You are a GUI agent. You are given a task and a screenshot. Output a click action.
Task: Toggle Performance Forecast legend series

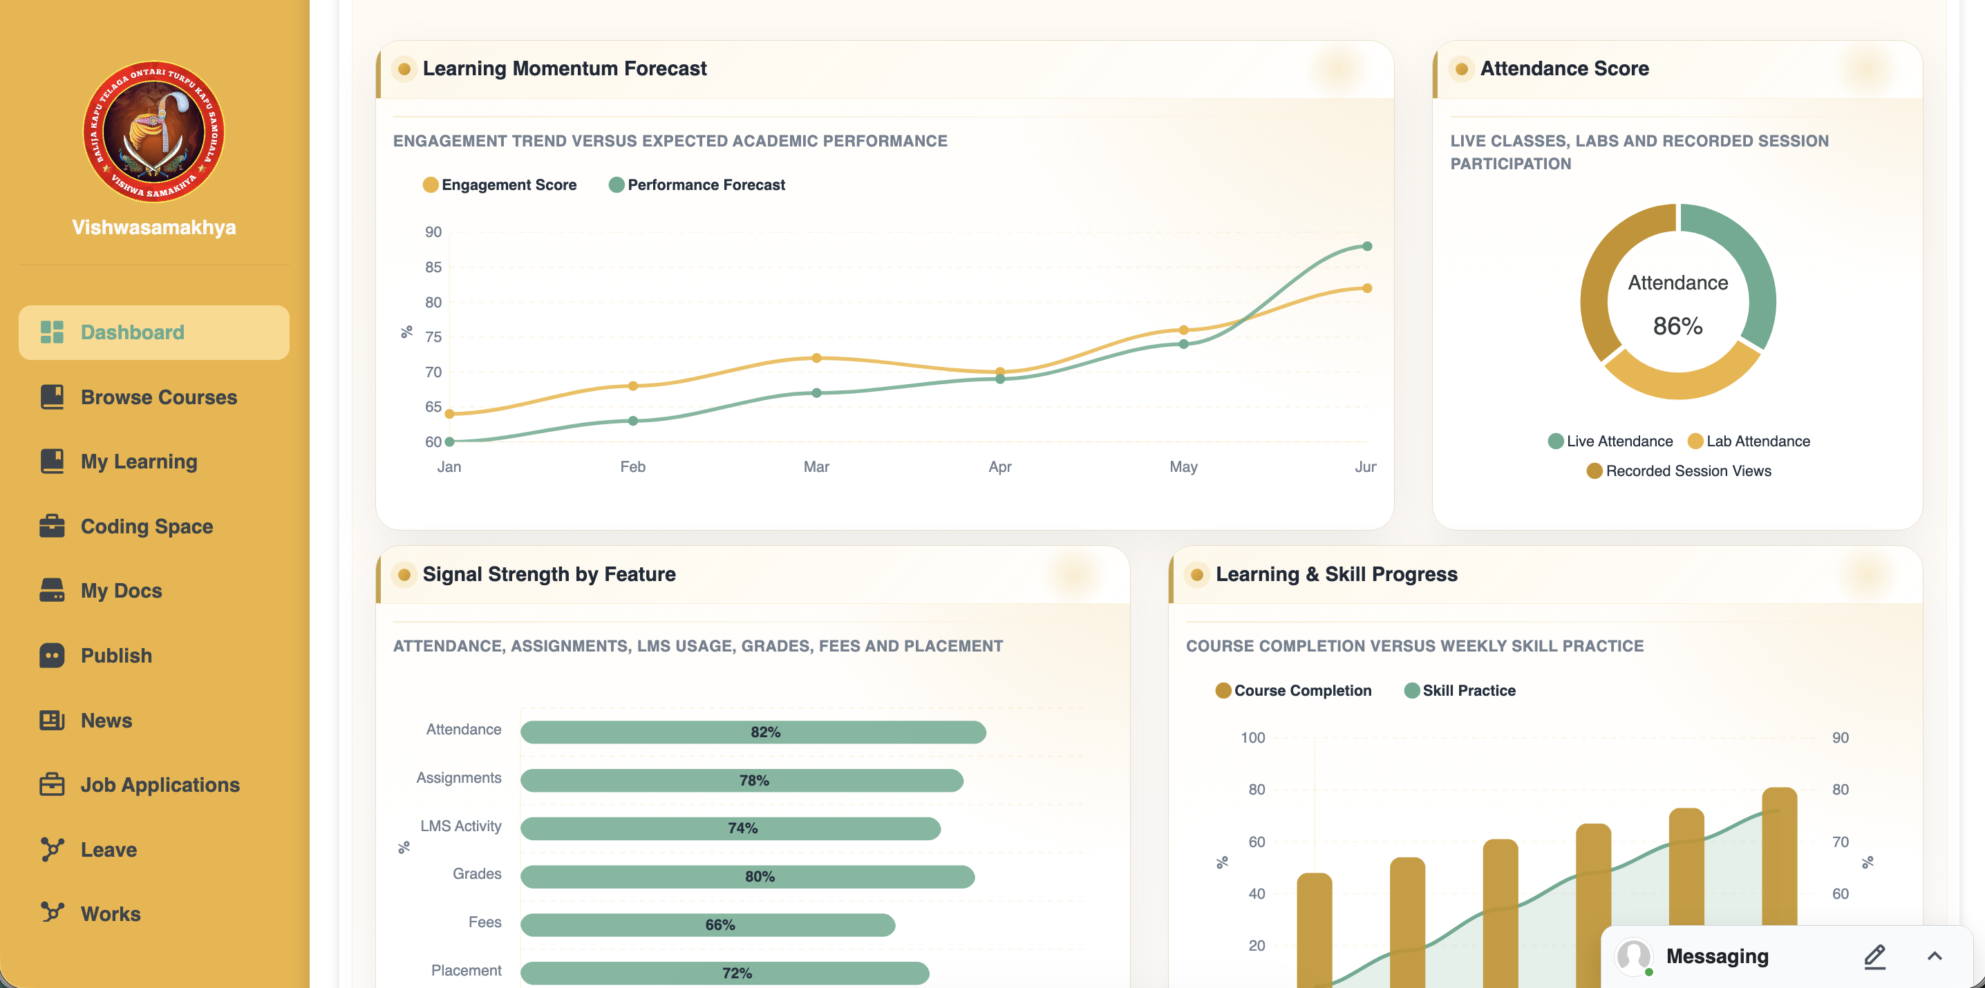(697, 184)
